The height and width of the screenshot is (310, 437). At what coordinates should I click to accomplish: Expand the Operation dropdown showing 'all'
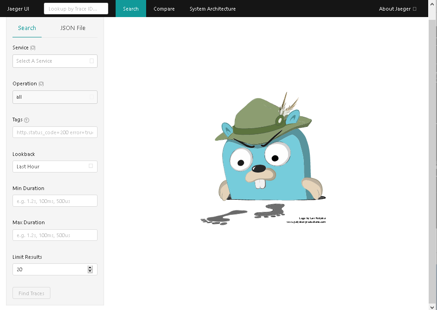click(x=55, y=97)
